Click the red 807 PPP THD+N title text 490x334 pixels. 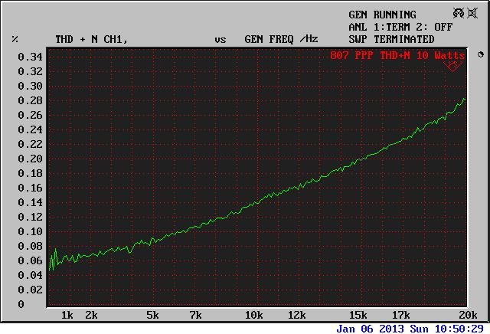[x=397, y=55]
